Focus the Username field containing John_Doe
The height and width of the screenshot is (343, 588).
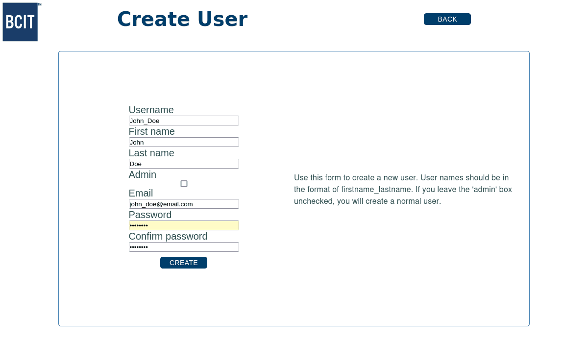[x=184, y=121]
